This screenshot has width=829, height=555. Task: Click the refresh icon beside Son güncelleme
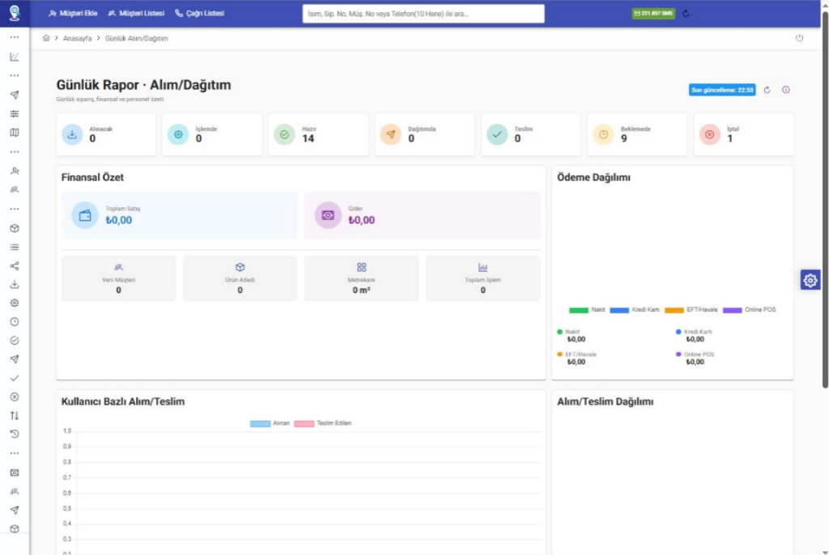pyautogui.click(x=767, y=90)
